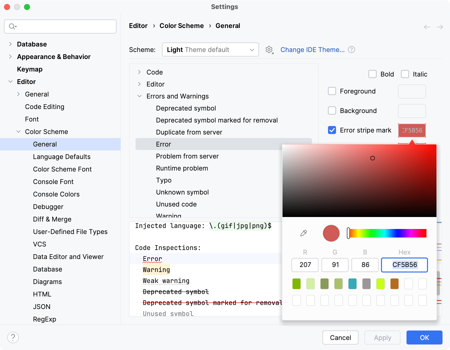Open the Scheme dropdown
Viewport: 450px width, 350px height.
210,50
